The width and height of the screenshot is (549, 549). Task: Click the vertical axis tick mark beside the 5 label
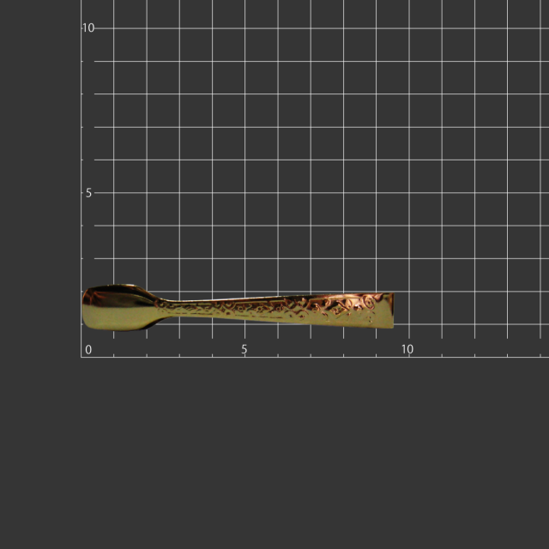(x=84, y=193)
